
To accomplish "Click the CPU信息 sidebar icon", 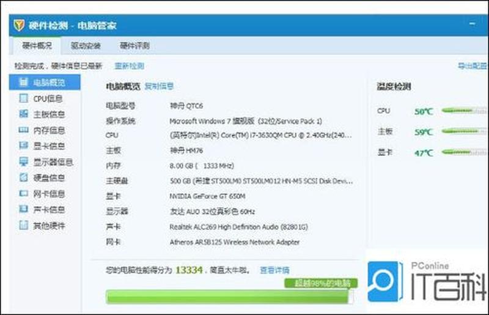I will [x=23, y=98].
